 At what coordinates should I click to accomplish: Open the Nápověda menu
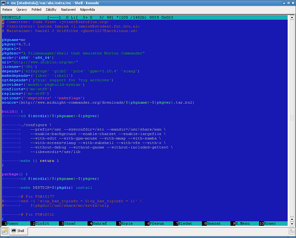[x=88, y=10]
